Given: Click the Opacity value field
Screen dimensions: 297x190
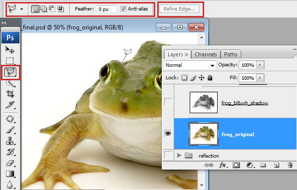Looking at the screenshot, I should coord(248,65).
